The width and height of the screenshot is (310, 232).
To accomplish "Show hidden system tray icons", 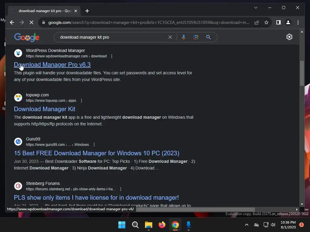I will tap(246, 225).
